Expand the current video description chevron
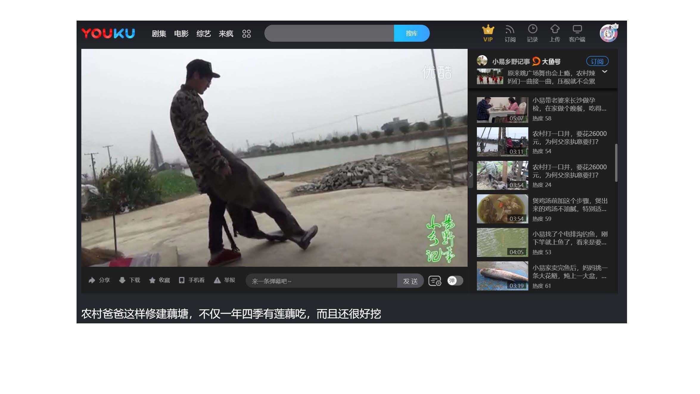700x394 pixels. [x=605, y=72]
